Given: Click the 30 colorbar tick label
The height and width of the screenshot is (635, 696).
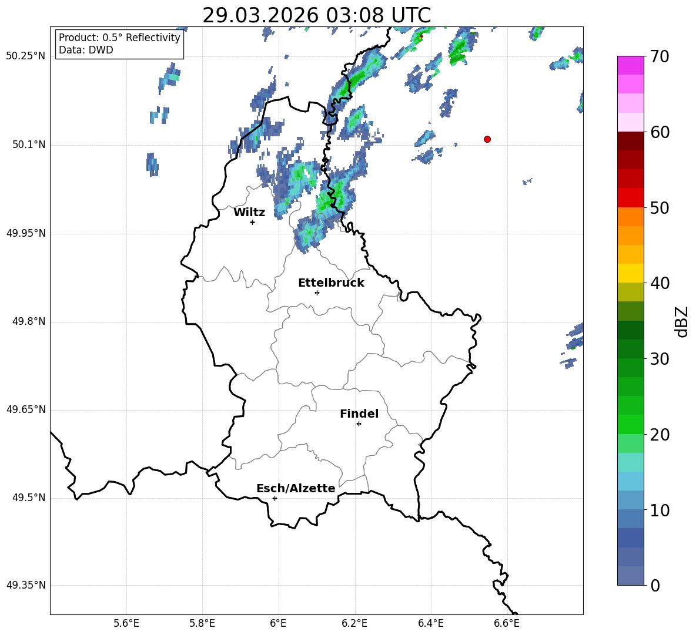Looking at the screenshot, I should tap(660, 358).
